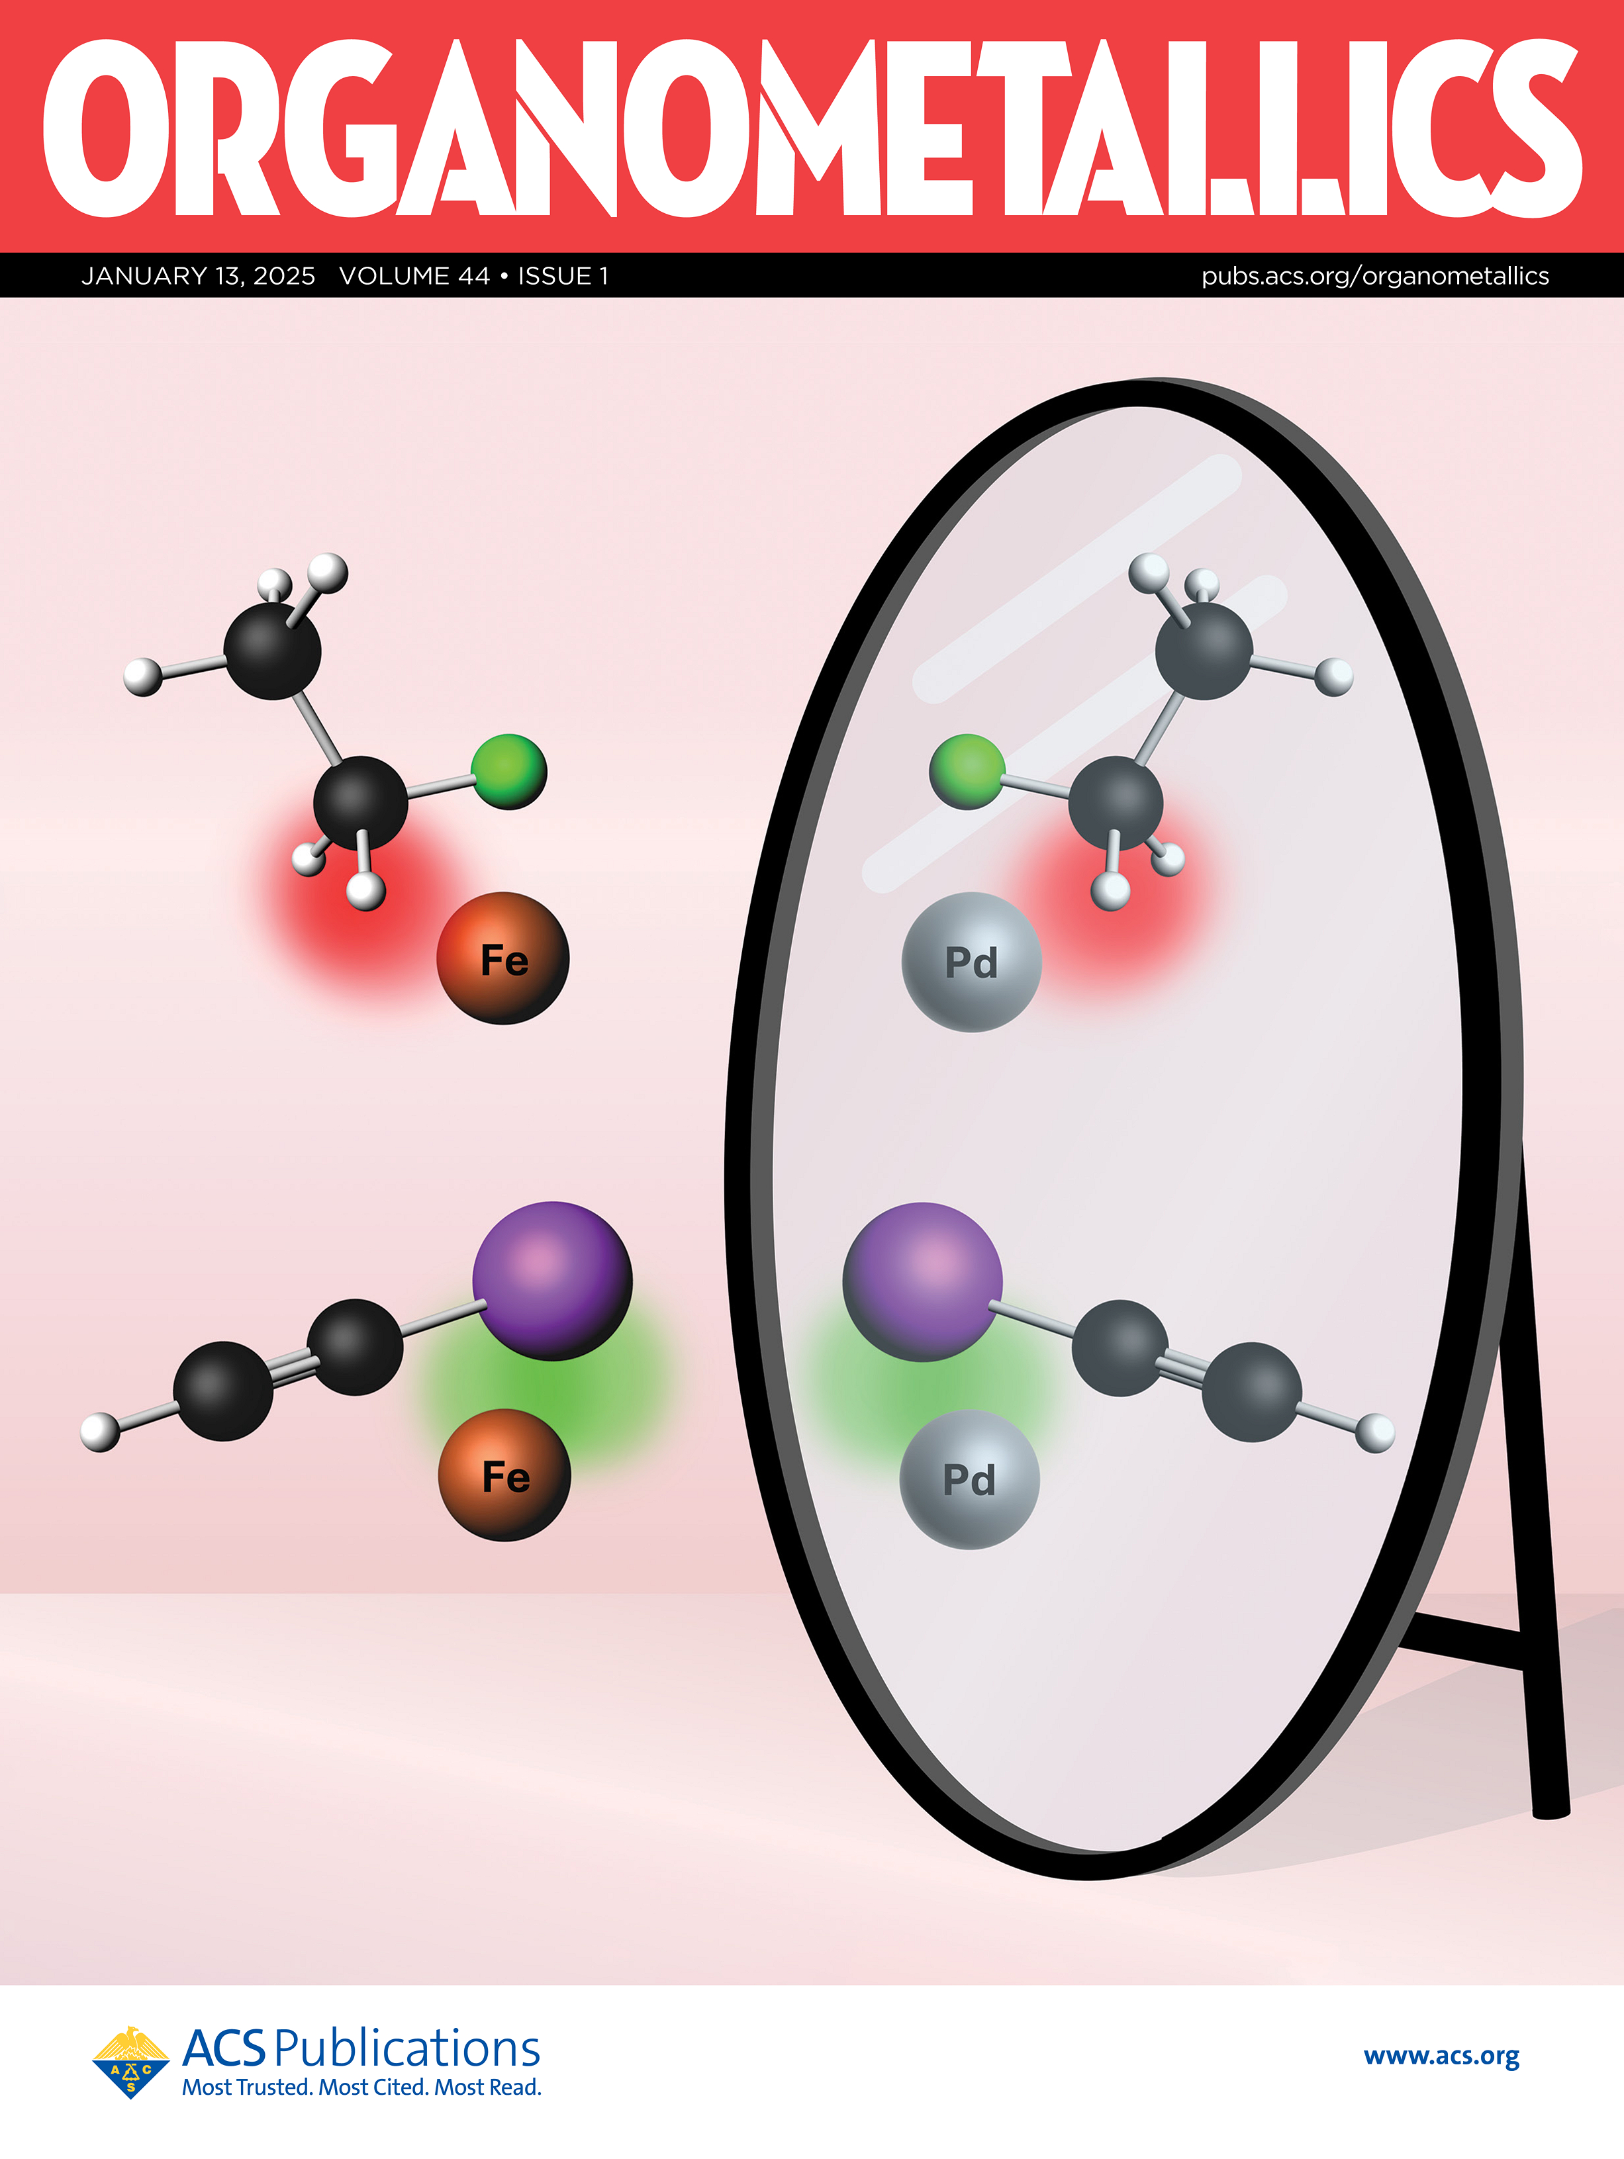
Task: Open the www.acs.org link
Action: [x=1441, y=2054]
